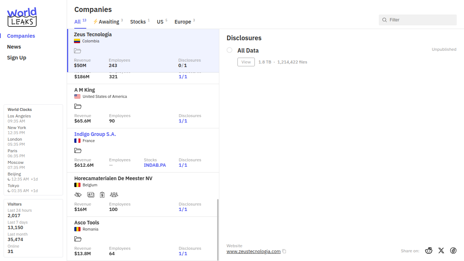Click the Reddit share icon
Viewport: 464px width, 261px height.
[x=429, y=250]
